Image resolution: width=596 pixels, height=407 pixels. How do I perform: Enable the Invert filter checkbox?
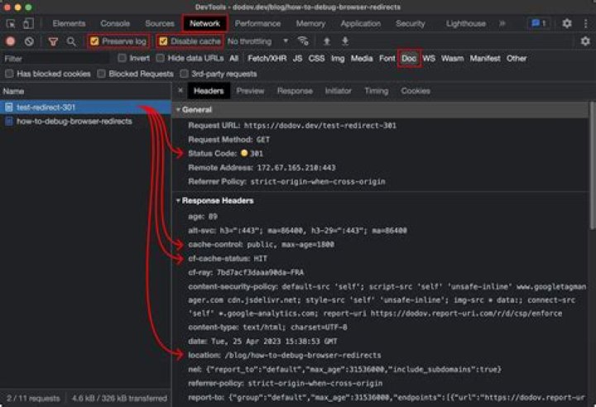pos(122,58)
